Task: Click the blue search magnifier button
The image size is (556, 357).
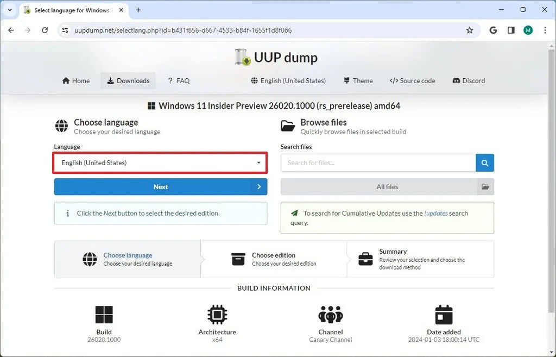Action: click(484, 162)
